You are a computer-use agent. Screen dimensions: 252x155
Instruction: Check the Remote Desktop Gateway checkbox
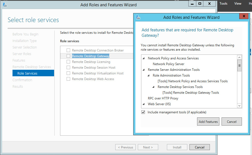coord(69,56)
